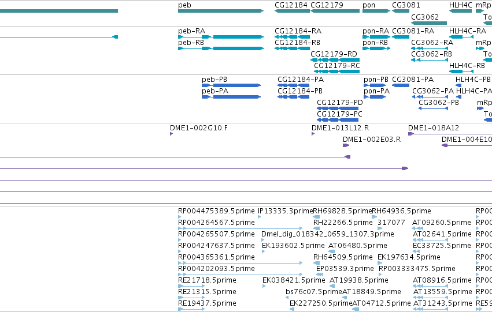Click EST EK193602.5prime
492x312 pixels.
click(293, 246)
